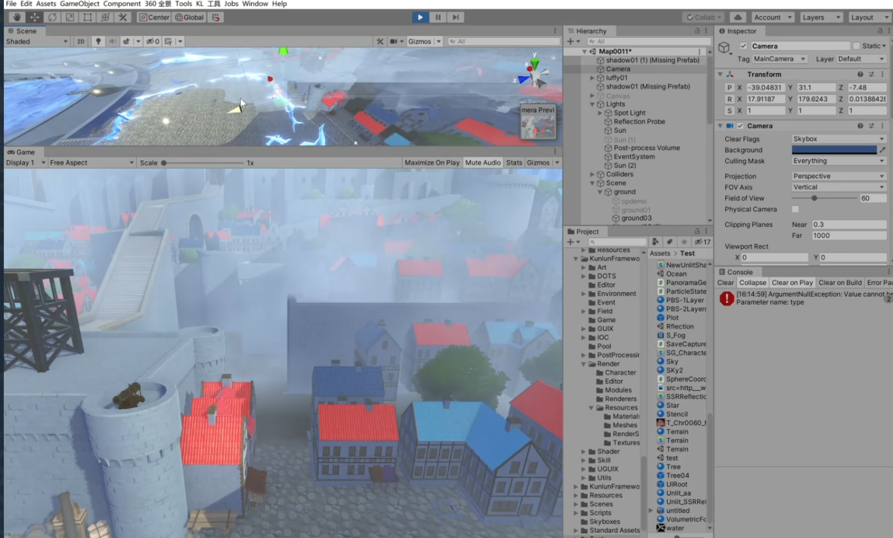Open the Projection Perspective dropdown
Screen dimensions: 893x538
pyautogui.click(x=839, y=176)
